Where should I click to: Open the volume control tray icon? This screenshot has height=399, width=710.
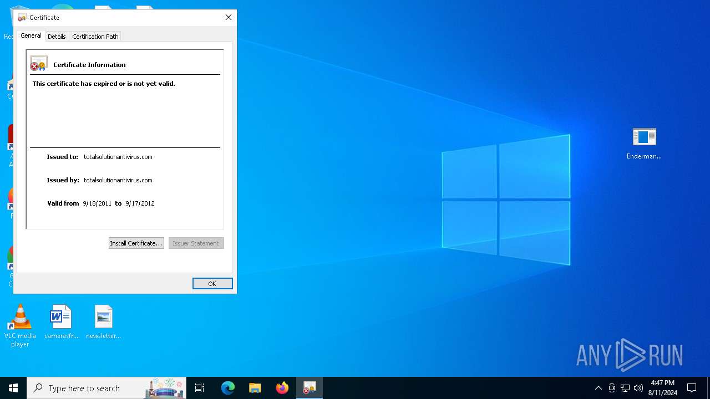[x=638, y=388]
